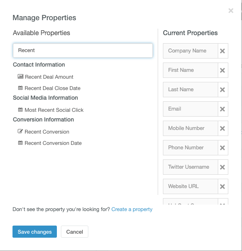242x251 pixels.
Task: Click the calendar icon beside Recent Deal Close Date
Action: pos(20,88)
